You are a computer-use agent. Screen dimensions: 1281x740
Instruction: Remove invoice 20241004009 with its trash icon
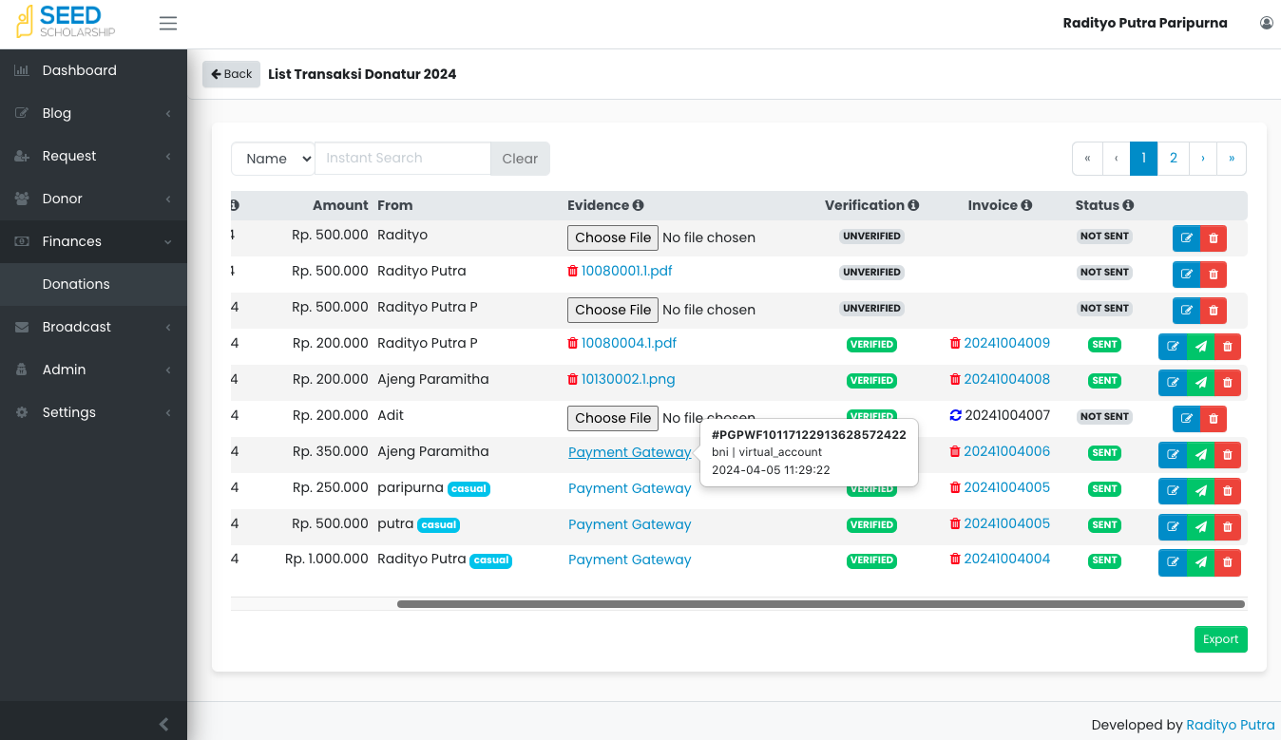(x=955, y=343)
